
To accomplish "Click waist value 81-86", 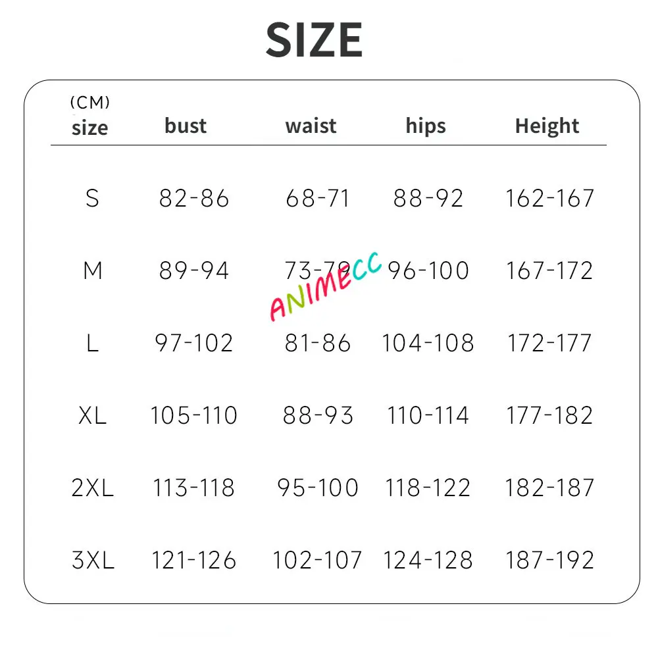I will pyautogui.click(x=318, y=343).
